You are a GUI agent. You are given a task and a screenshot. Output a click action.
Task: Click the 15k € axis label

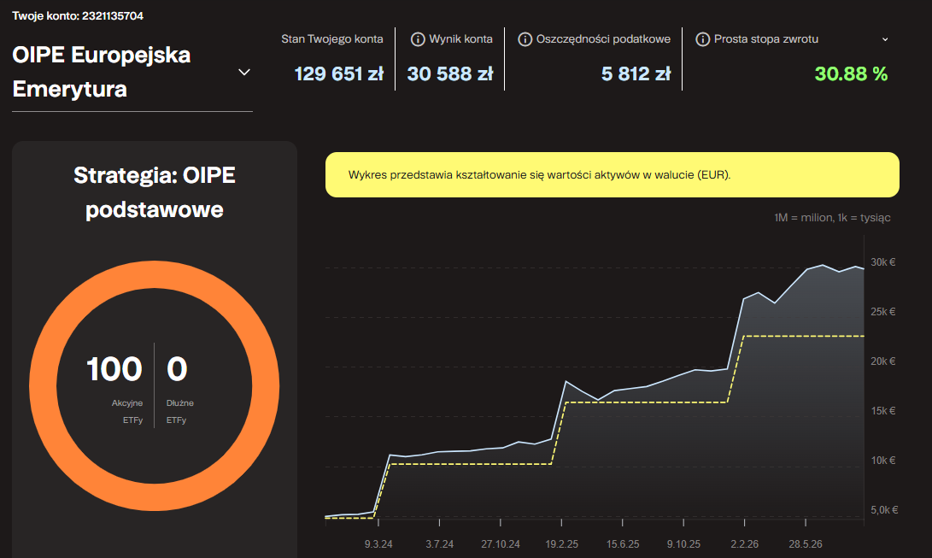(x=883, y=411)
